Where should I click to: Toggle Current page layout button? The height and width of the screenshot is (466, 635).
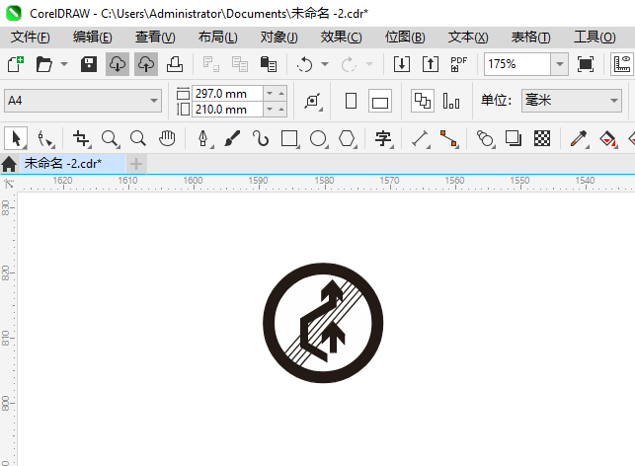click(451, 101)
